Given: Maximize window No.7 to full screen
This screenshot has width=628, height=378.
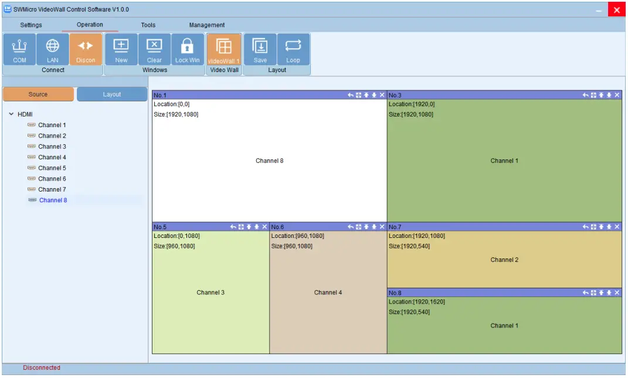Looking at the screenshot, I should [x=593, y=227].
